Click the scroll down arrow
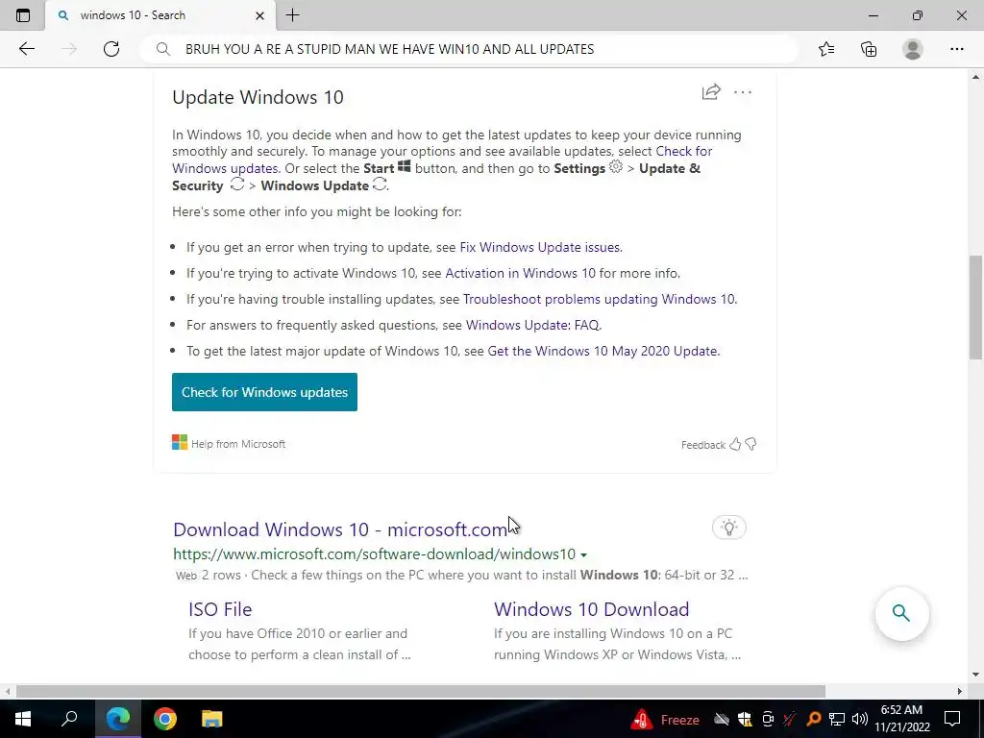984x738 pixels. tap(975, 675)
